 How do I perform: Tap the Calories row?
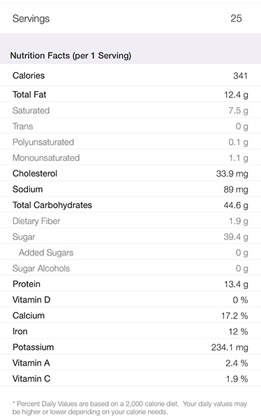(130, 75)
